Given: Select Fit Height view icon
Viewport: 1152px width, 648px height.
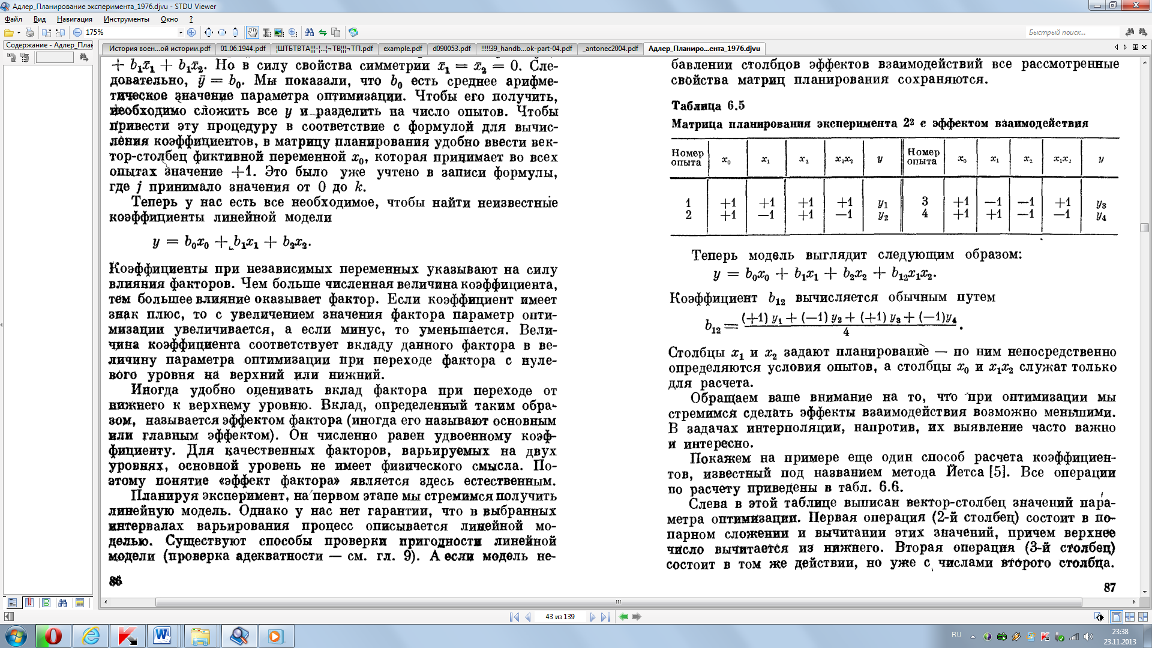Looking at the screenshot, I should [235, 32].
